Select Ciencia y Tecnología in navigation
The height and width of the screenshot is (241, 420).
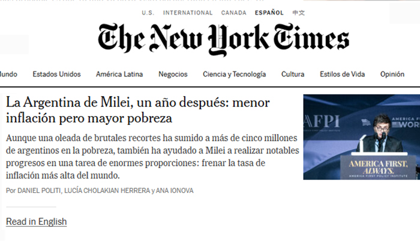234,75
